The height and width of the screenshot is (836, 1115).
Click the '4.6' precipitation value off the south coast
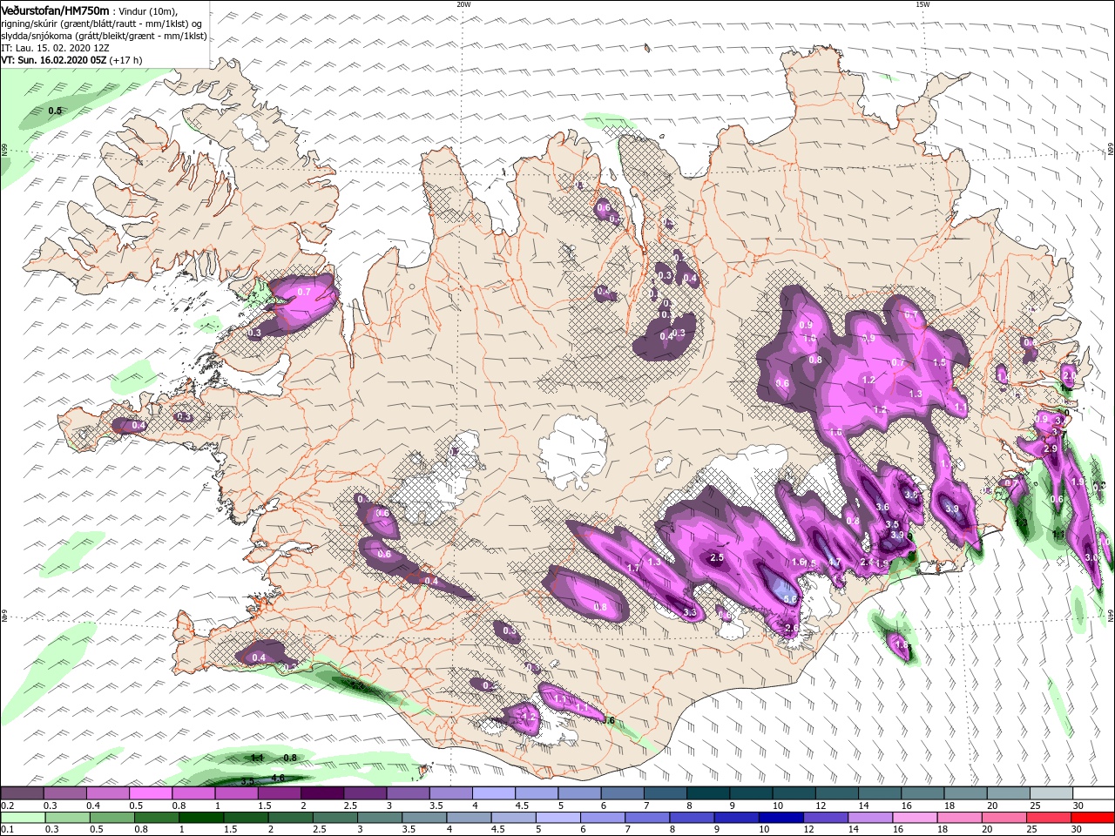[x=279, y=777]
